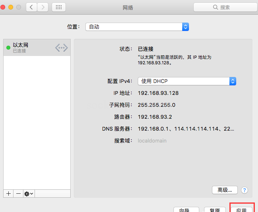Apply changes with the 应用 button

coord(242,210)
